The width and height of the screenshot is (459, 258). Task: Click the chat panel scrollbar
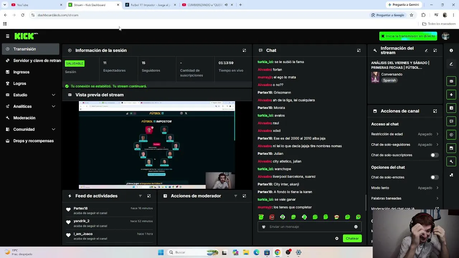pyautogui.click(x=365, y=203)
